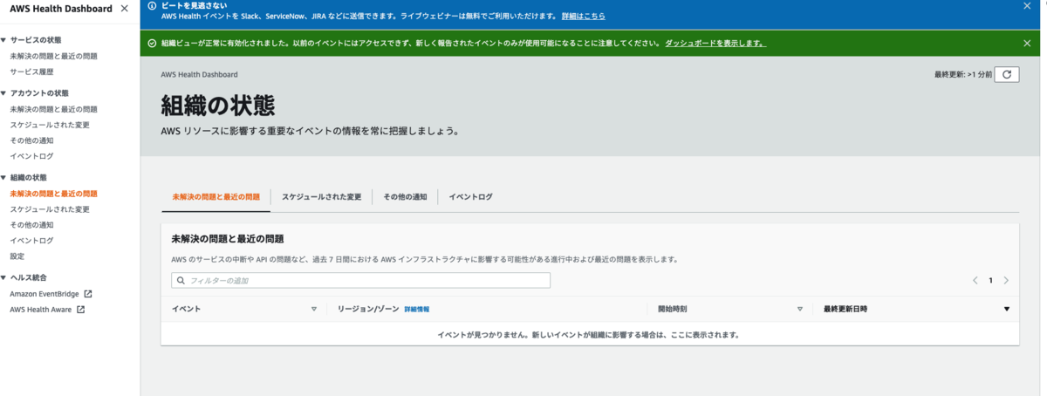Open service 未解決の問題と最近の問題 under サービスの状態
1047x396 pixels.
53,56
